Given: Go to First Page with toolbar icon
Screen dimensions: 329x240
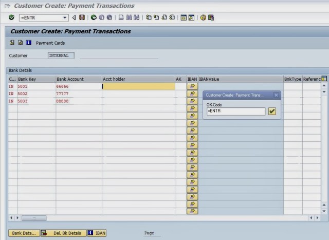Looking at the screenshot, I should [149, 17].
